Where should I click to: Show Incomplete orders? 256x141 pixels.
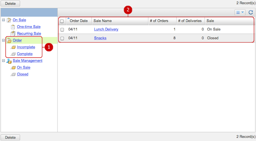coord(26,47)
